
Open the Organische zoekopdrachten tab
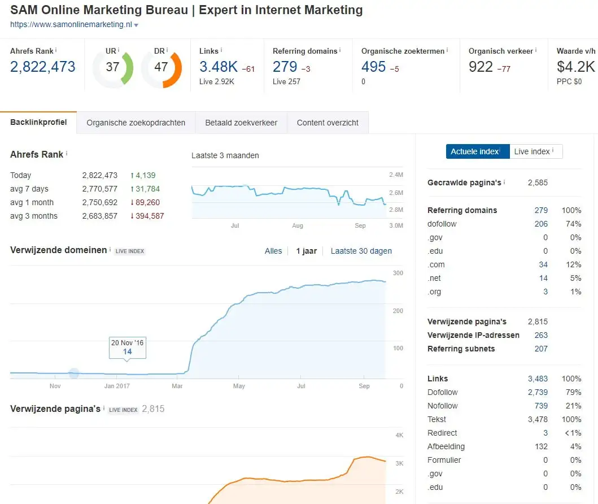click(x=136, y=123)
